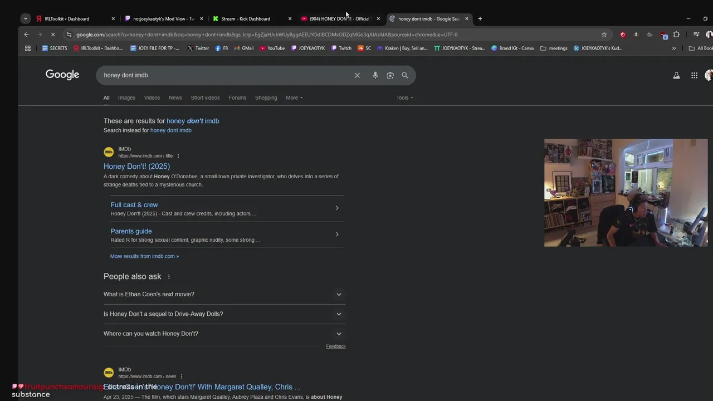Open the JOEY FILE FOR TP bookmark
This screenshot has height=401, width=713.
[155, 48]
